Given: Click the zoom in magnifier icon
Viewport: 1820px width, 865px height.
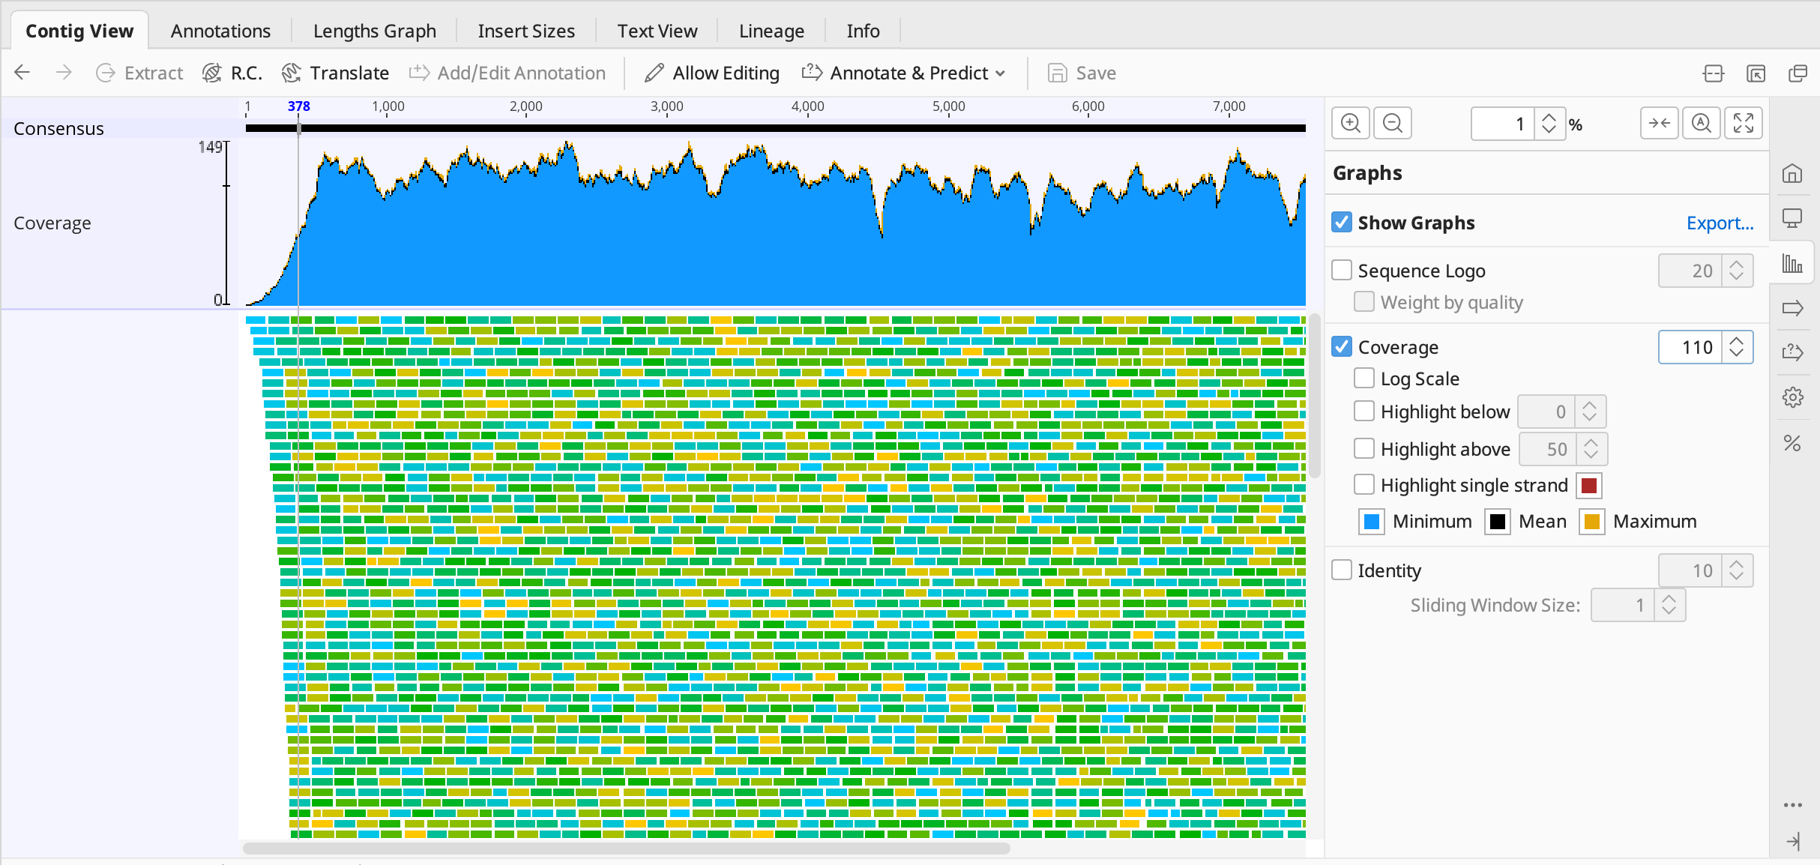Looking at the screenshot, I should [1351, 123].
